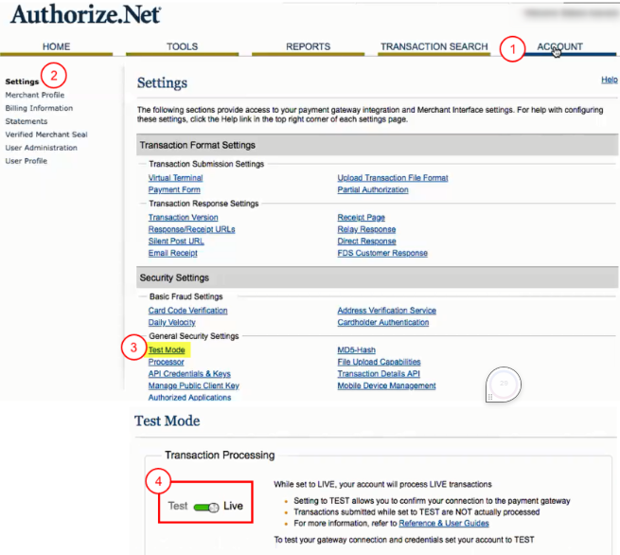
Task: Select the ACCOUNT tab
Action: pyautogui.click(x=559, y=46)
